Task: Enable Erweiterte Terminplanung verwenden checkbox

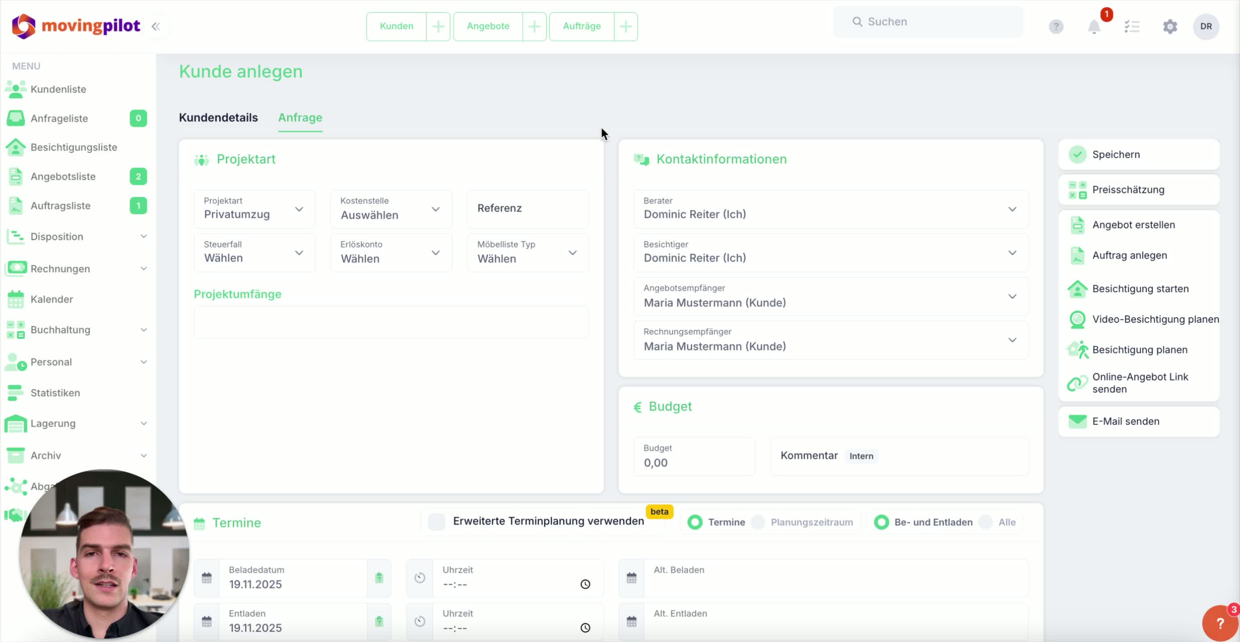Action: 437,522
